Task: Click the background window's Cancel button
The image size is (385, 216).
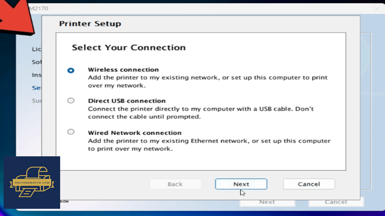Action: [x=336, y=202]
